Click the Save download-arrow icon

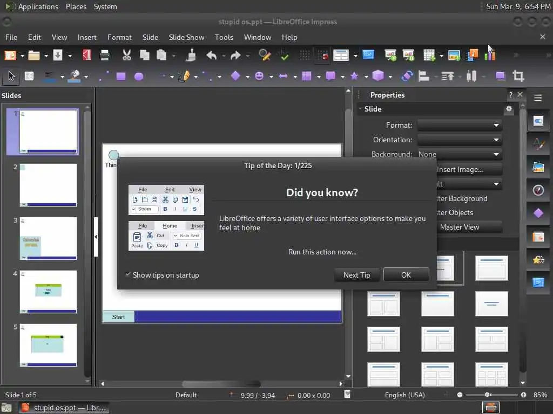[x=57, y=55]
